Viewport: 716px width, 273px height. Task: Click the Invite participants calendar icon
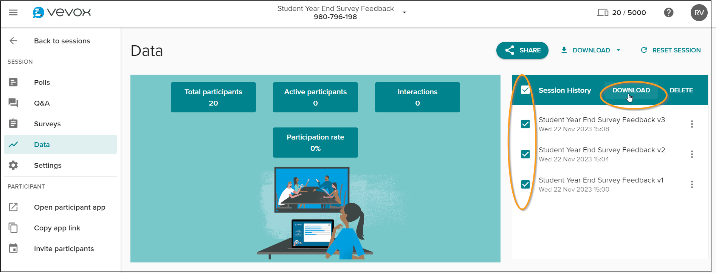(13, 248)
